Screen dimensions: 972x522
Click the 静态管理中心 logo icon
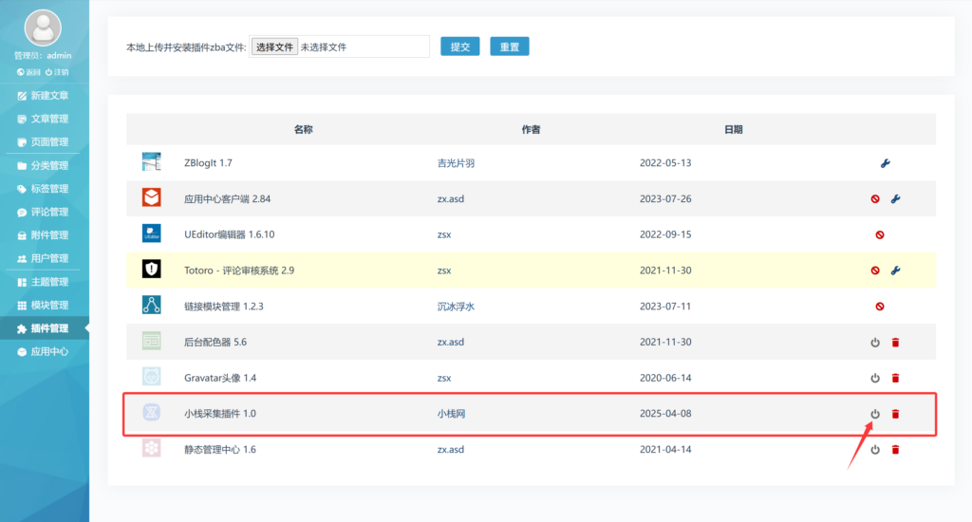tap(151, 448)
